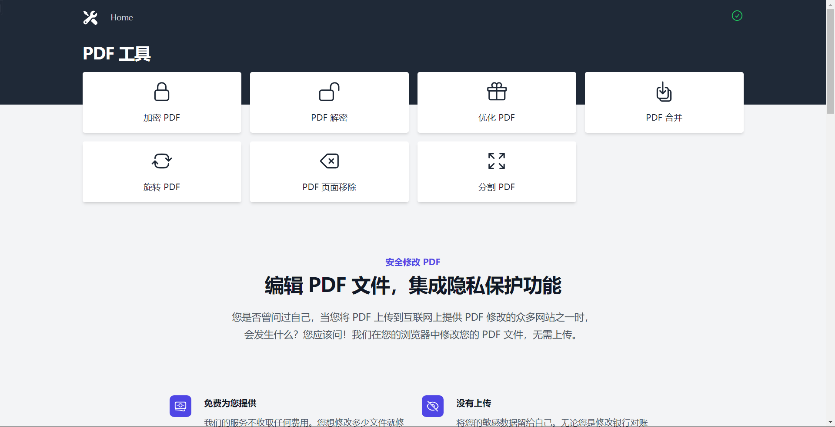Open the 加密 PDF text label
The image size is (835, 427).
162,118
